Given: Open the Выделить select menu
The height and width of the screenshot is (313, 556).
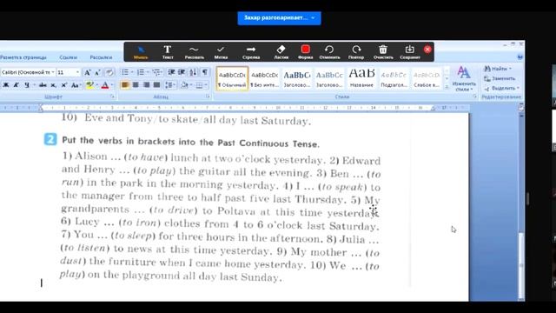Looking at the screenshot, I should 501,88.
